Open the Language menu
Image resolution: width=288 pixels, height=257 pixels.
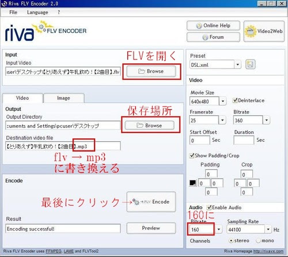37,12
